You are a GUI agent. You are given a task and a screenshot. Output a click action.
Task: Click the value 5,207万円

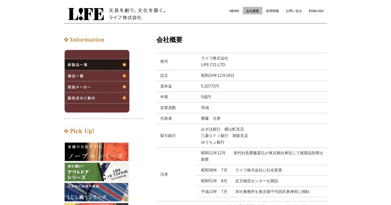[x=210, y=86]
